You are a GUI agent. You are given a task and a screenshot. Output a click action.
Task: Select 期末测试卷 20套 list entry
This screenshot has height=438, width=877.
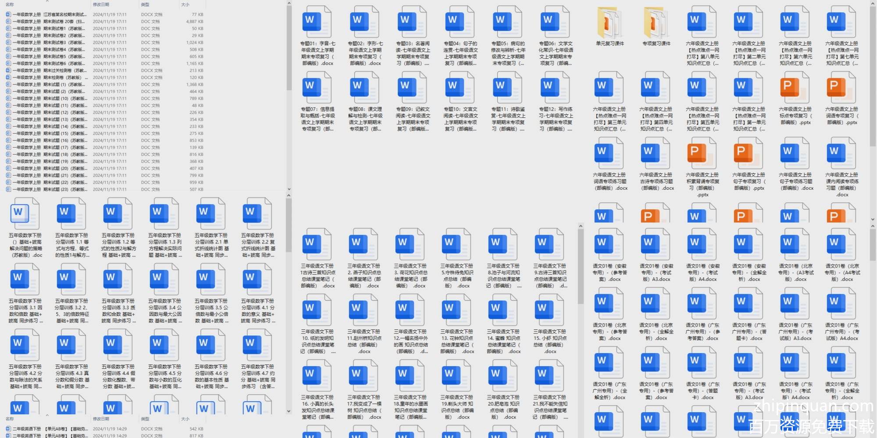tap(48, 21)
